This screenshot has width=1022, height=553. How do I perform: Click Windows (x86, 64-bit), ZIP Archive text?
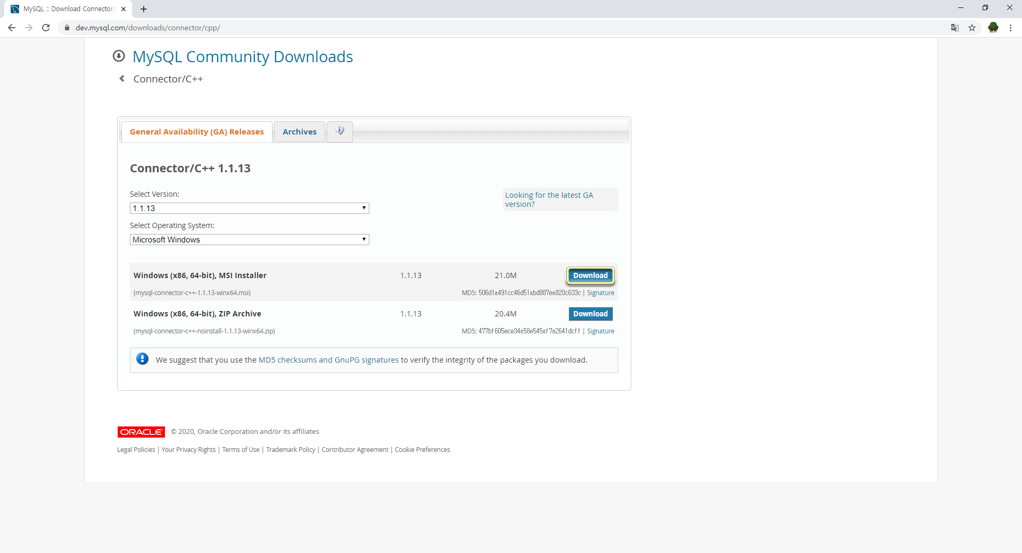[197, 314]
